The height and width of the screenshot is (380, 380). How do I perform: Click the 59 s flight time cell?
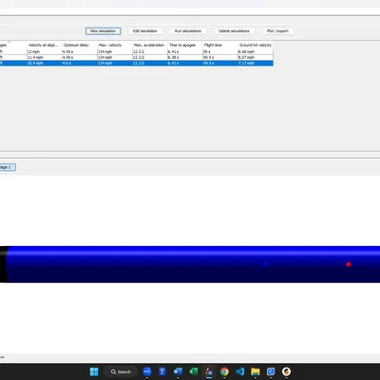pos(220,51)
